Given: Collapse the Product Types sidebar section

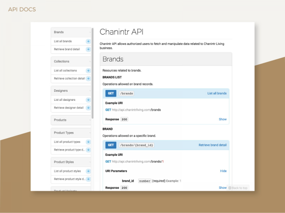Looking at the screenshot, I should coord(71,133).
